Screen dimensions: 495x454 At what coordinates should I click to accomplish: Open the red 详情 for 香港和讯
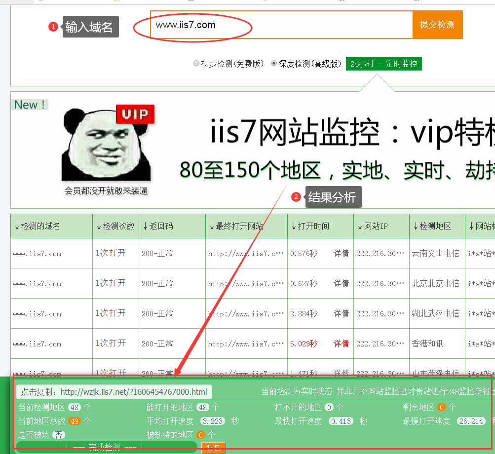pos(341,343)
